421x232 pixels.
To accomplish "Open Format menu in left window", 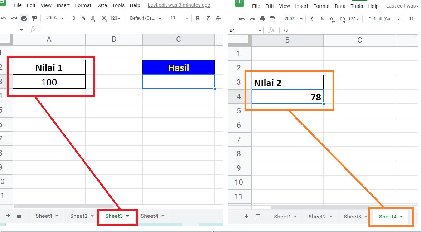I will click(x=83, y=5).
